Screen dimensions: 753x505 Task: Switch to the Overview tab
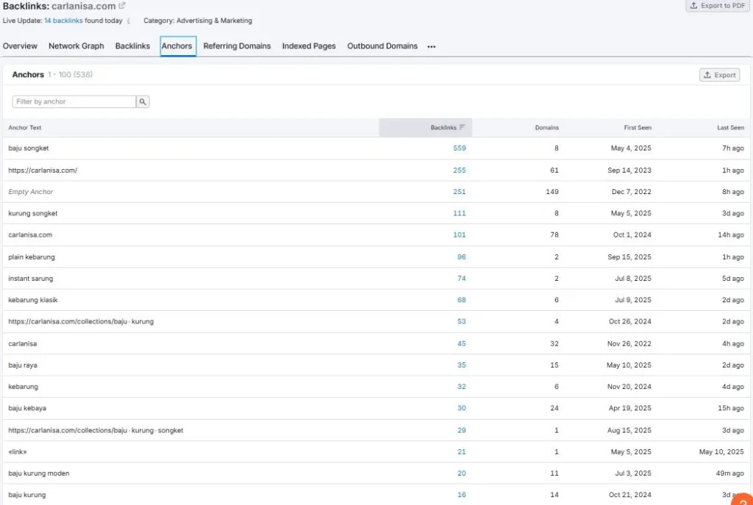tap(20, 46)
